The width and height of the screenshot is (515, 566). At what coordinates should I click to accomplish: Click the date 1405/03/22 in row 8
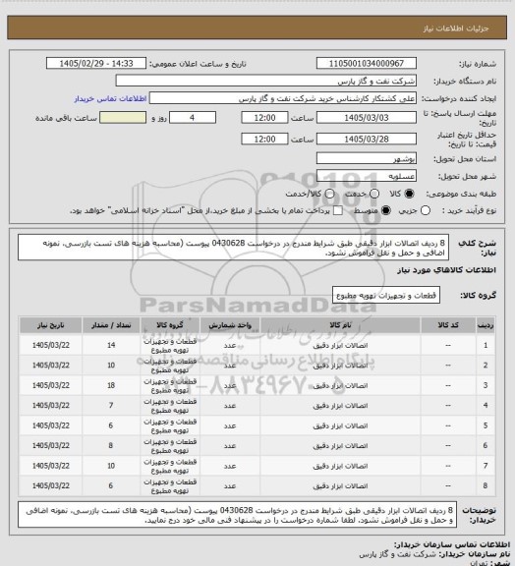coord(50,485)
